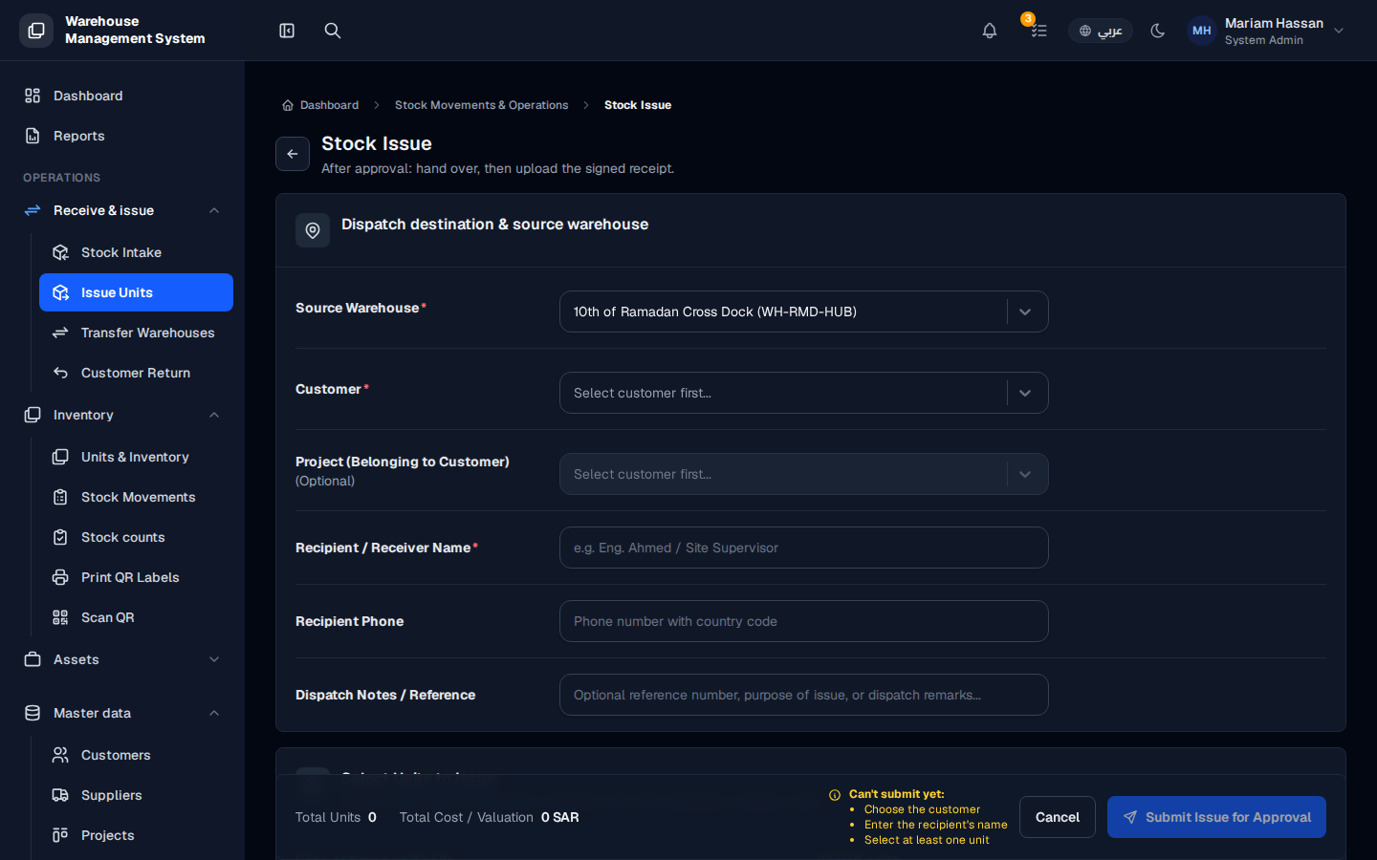Screen dimensions: 1377x860
Task: Open Stock Intake in sidebar
Action: click(x=136, y=252)
